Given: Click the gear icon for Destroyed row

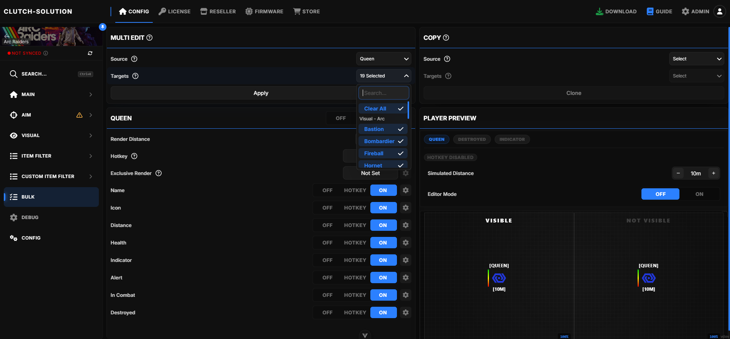Looking at the screenshot, I should pos(406,312).
